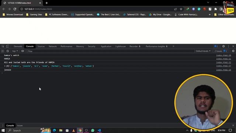Open DevTools three-dot customize menu
This screenshot has width=236, height=133.
(x=228, y=46)
